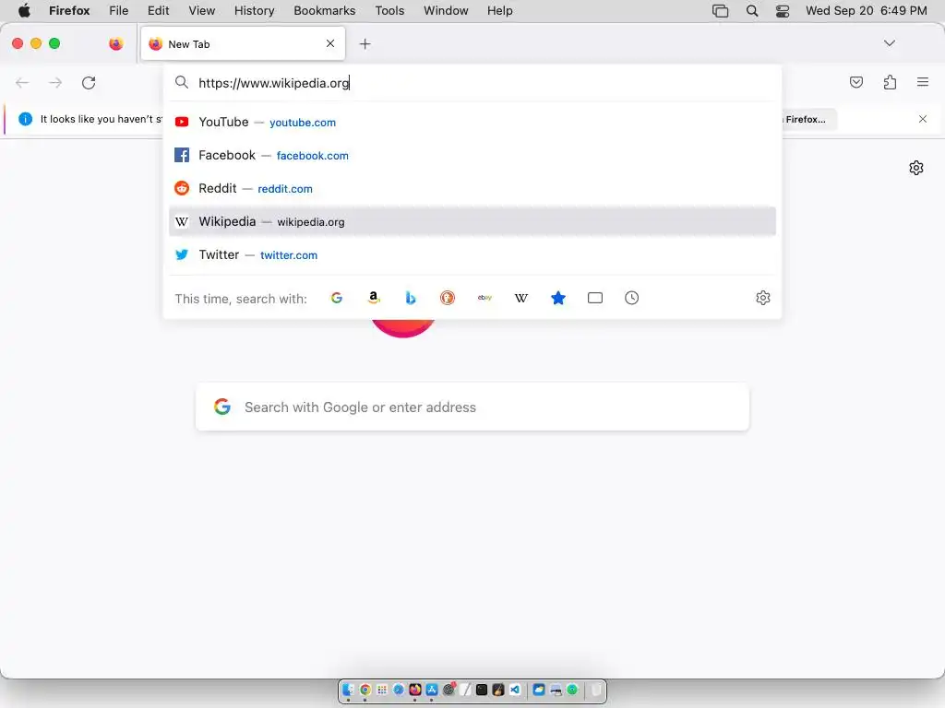The width and height of the screenshot is (945, 708).
Task: Expand the list all tabs chevron
Action: (890, 43)
